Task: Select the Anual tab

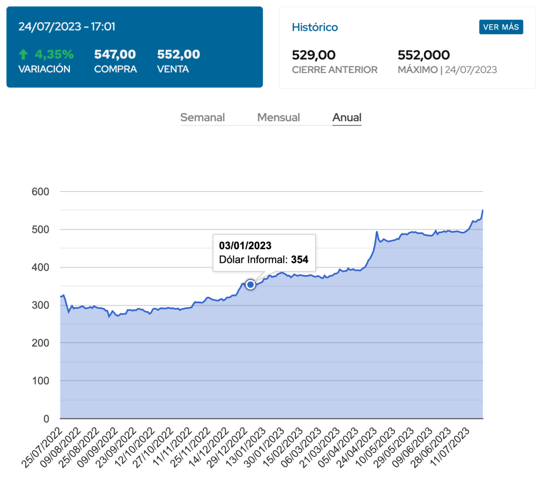Action: tap(347, 117)
